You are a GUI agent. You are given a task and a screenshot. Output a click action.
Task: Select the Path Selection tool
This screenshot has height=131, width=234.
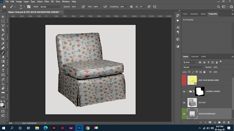[3, 84]
